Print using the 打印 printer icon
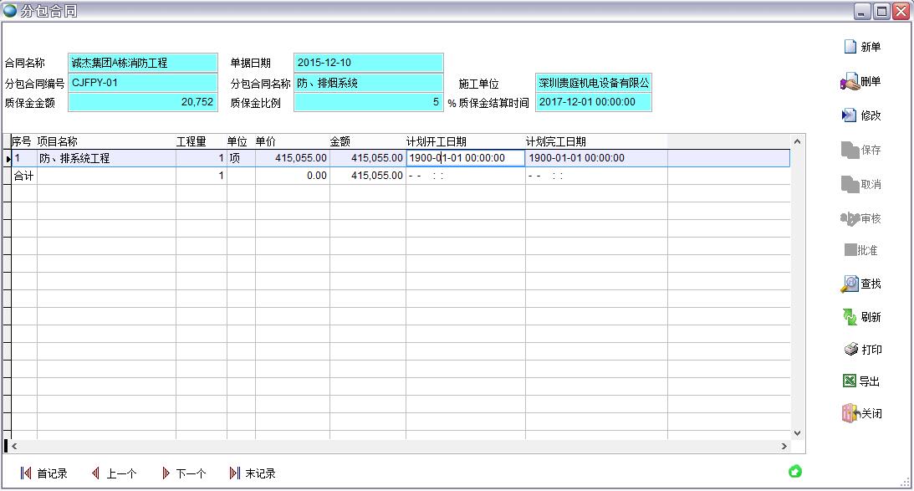The width and height of the screenshot is (914, 491). [x=850, y=350]
